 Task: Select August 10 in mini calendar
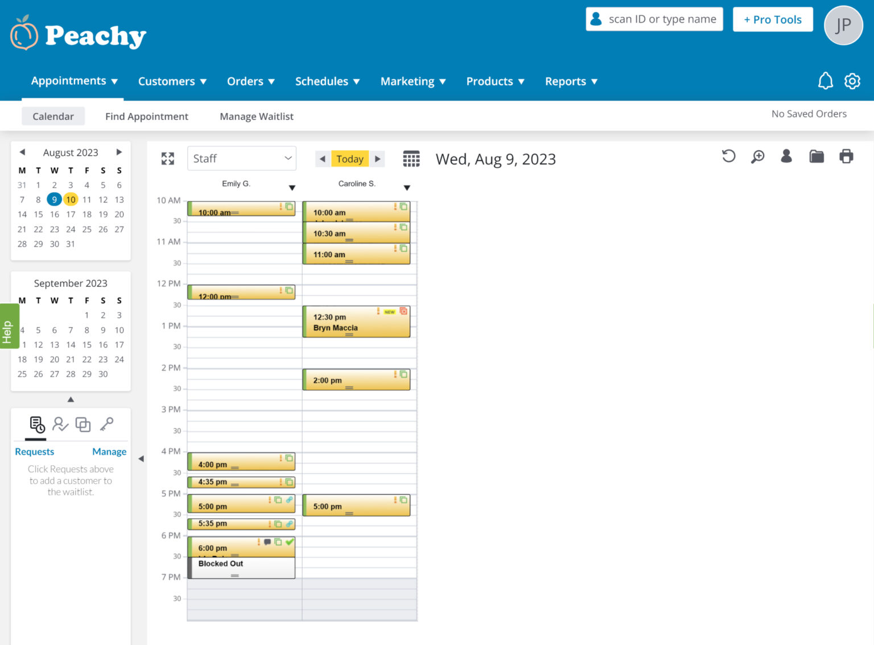click(x=71, y=200)
